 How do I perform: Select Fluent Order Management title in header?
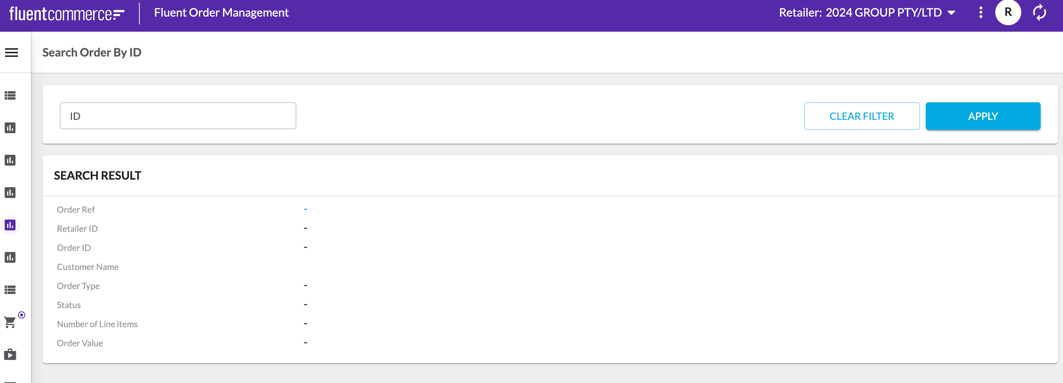coord(221,12)
